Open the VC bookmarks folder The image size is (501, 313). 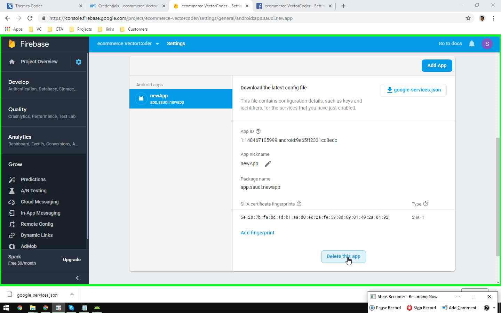coord(35,29)
